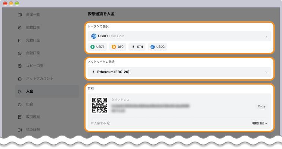Click the トークンの選択 label
Screen dimensions: 282x149
pos(98,26)
